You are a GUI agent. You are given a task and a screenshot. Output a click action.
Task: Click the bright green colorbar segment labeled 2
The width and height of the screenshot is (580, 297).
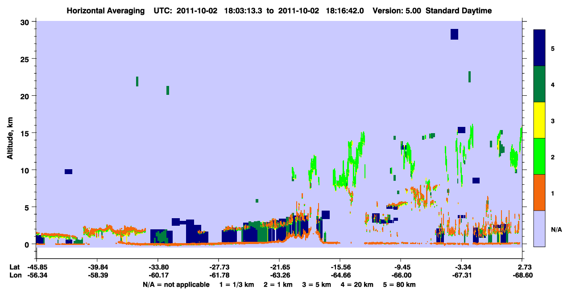[539, 156]
